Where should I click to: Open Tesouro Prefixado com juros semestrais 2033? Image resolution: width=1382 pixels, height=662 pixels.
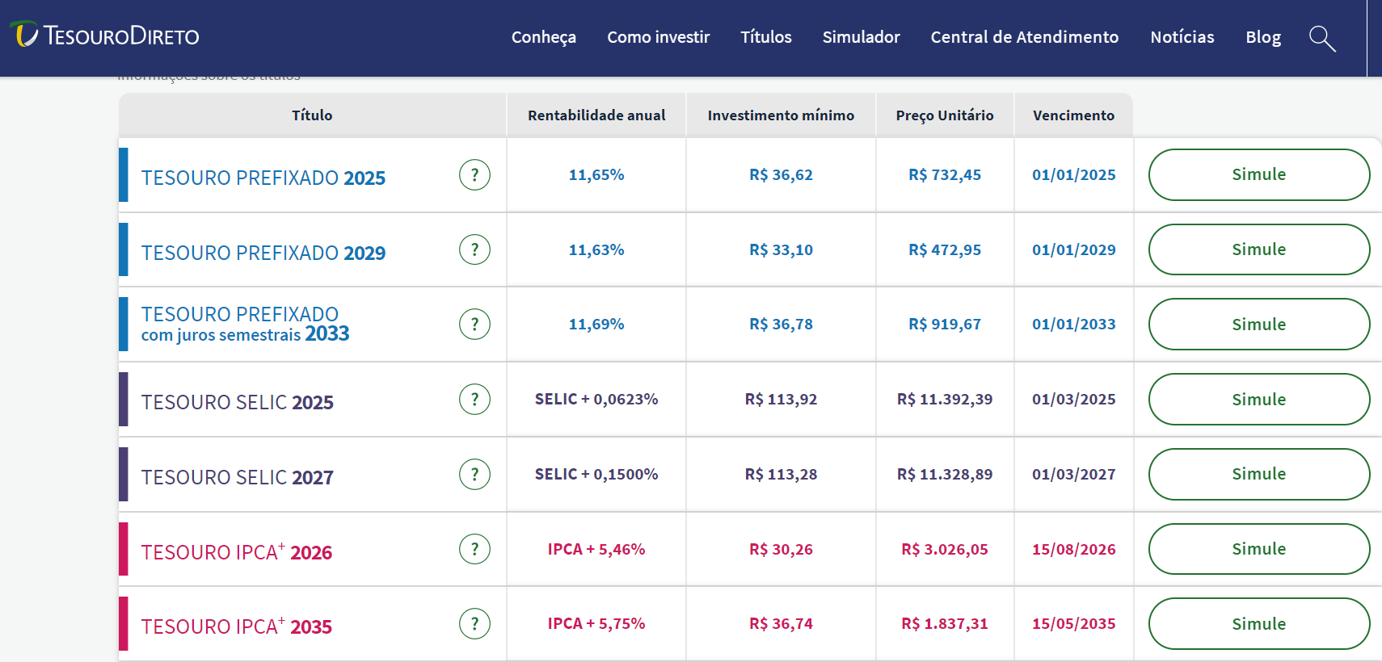pyautogui.click(x=246, y=324)
